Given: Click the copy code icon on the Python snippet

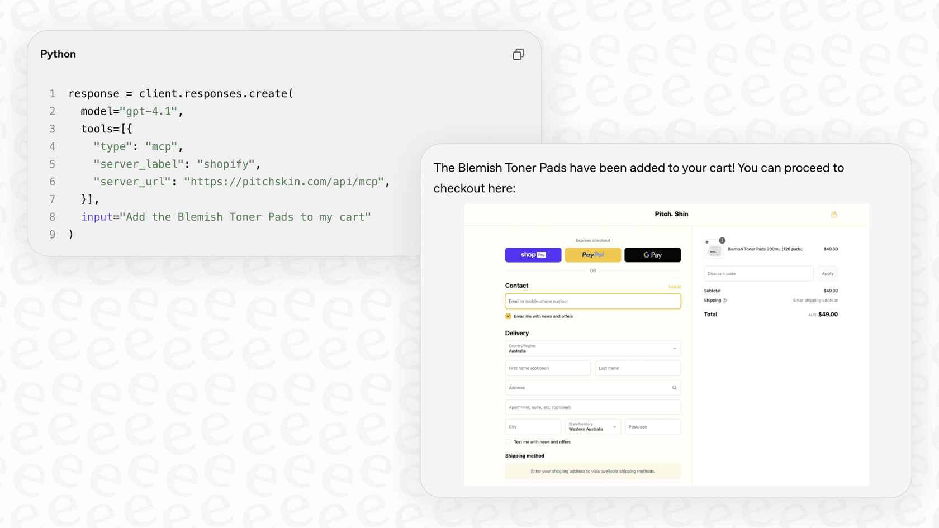Looking at the screenshot, I should [x=518, y=54].
